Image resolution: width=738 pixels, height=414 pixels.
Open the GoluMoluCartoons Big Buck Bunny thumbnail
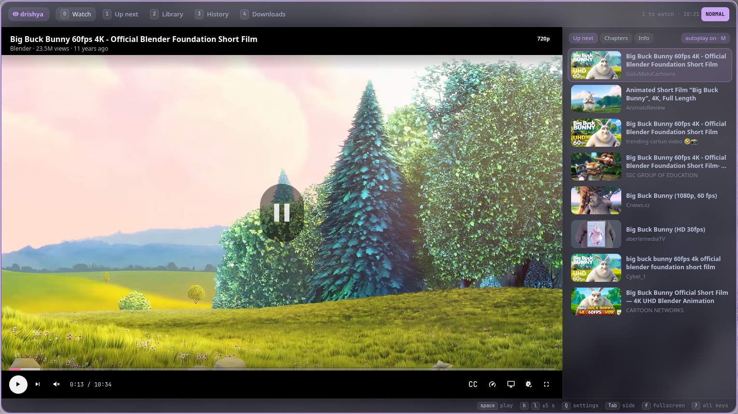[x=596, y=65]
